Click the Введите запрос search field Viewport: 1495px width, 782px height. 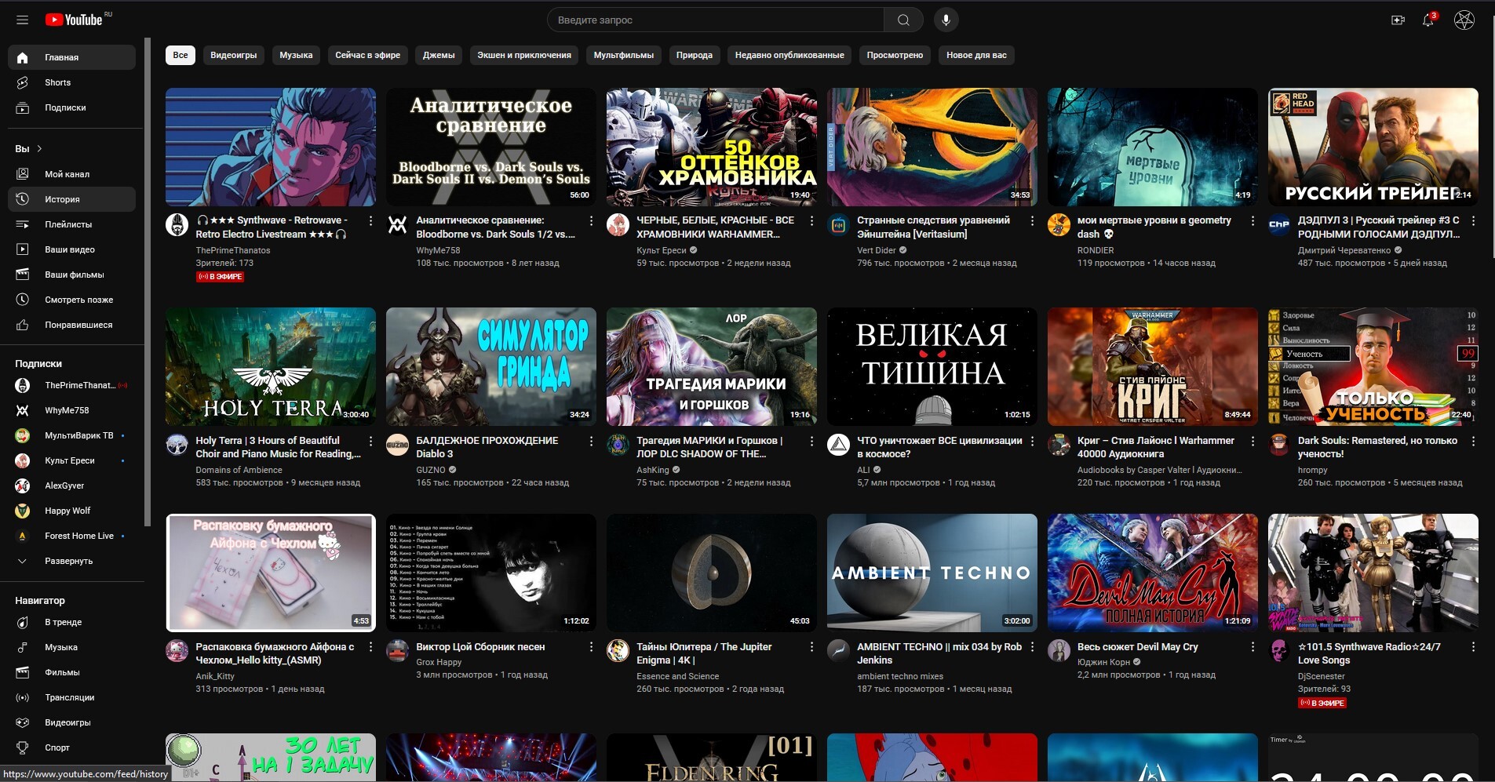(716, 20)
